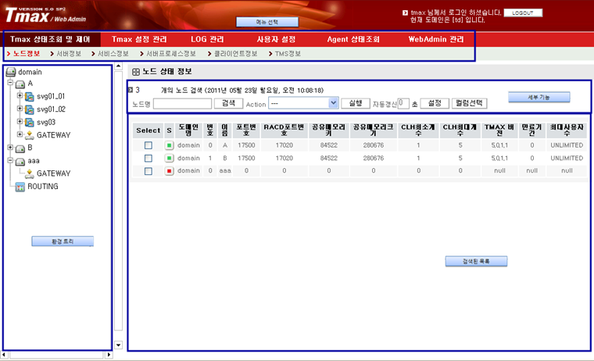
Task: Click the ROUTING icon in the tree
Action: [x=20, y=187]
